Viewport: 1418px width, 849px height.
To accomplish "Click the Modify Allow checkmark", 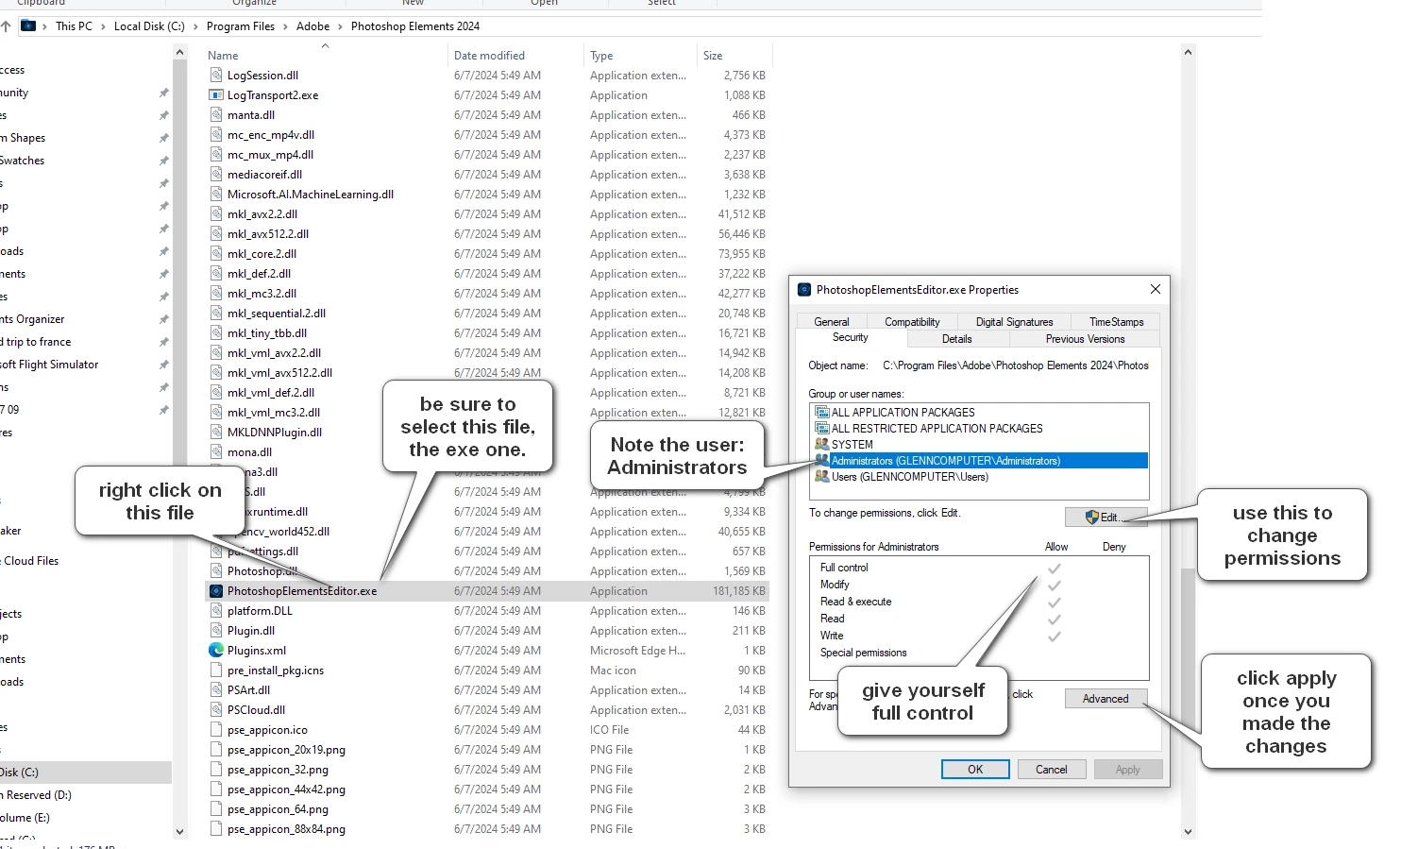I will coord(1055,585).
